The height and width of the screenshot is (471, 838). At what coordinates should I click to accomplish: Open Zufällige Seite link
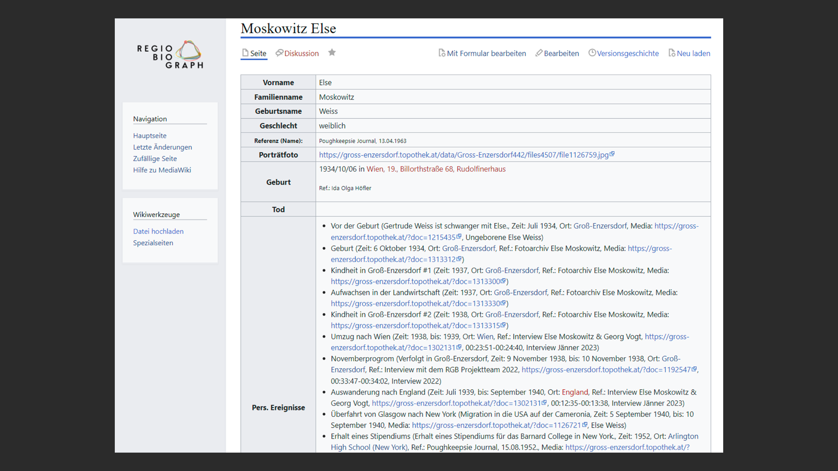[x=155, y=158]
